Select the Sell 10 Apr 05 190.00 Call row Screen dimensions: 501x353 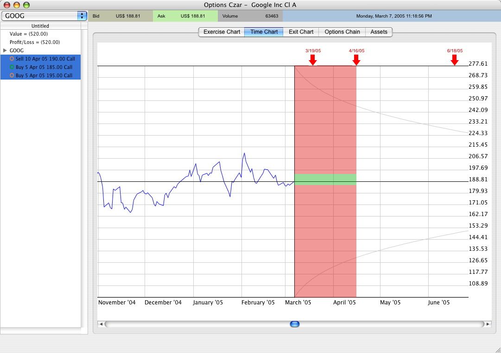click(41, 59)
